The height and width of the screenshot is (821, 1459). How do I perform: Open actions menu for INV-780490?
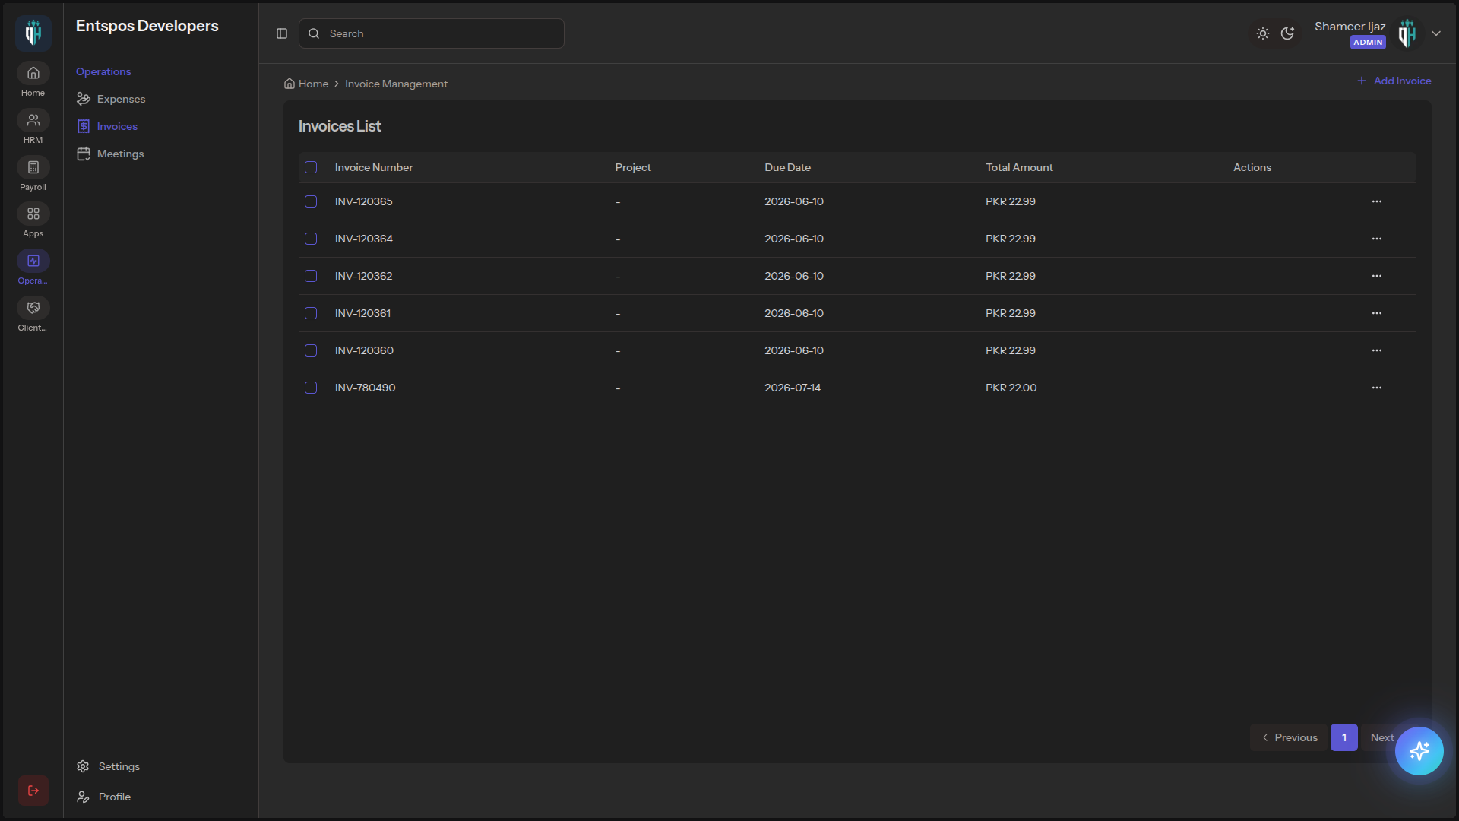point(1376,388)
